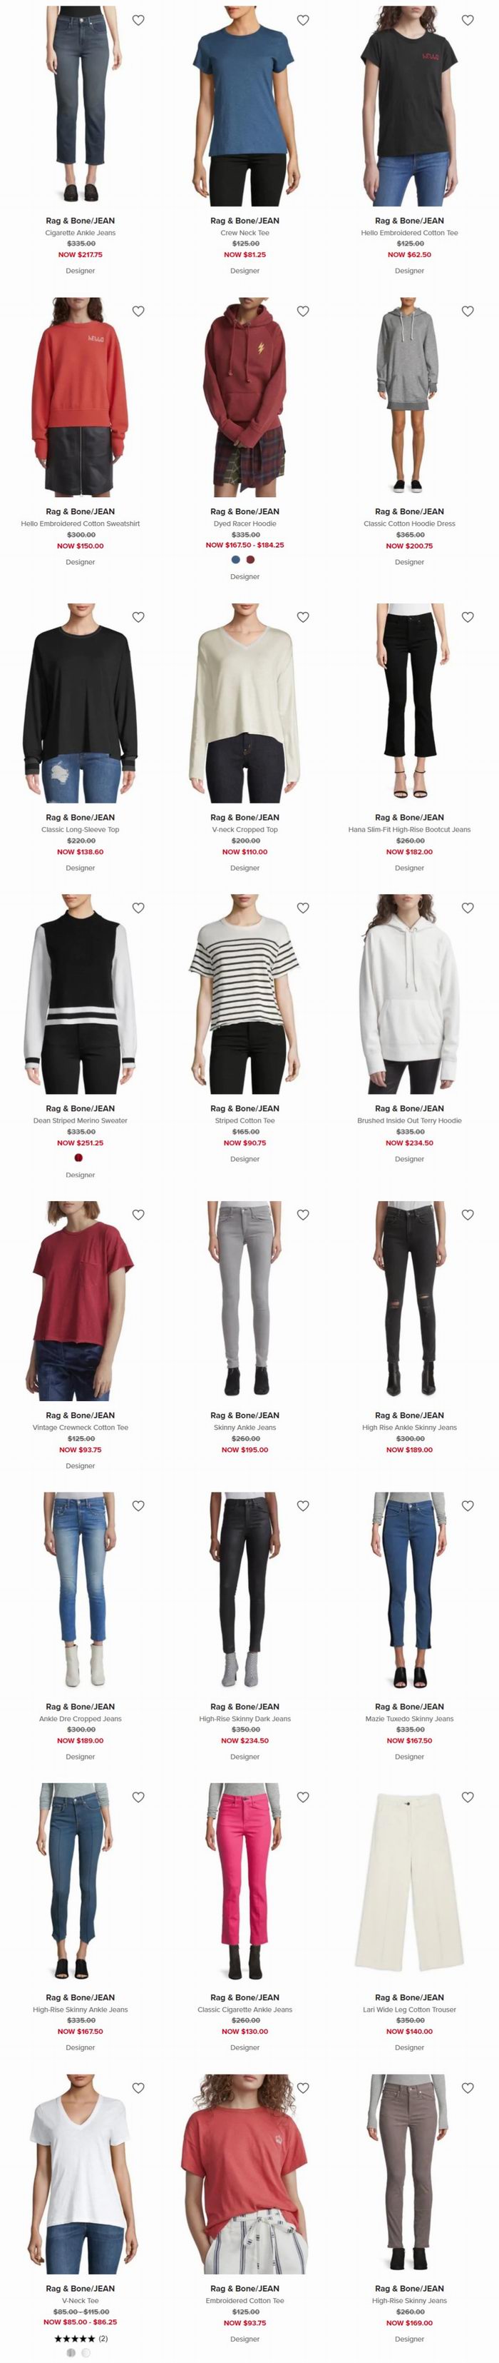Screen dimensions: 499x2363
Task: Click heart icon on Crew Neck Tee
Action: pyautogui.click(x=303, y=20)
